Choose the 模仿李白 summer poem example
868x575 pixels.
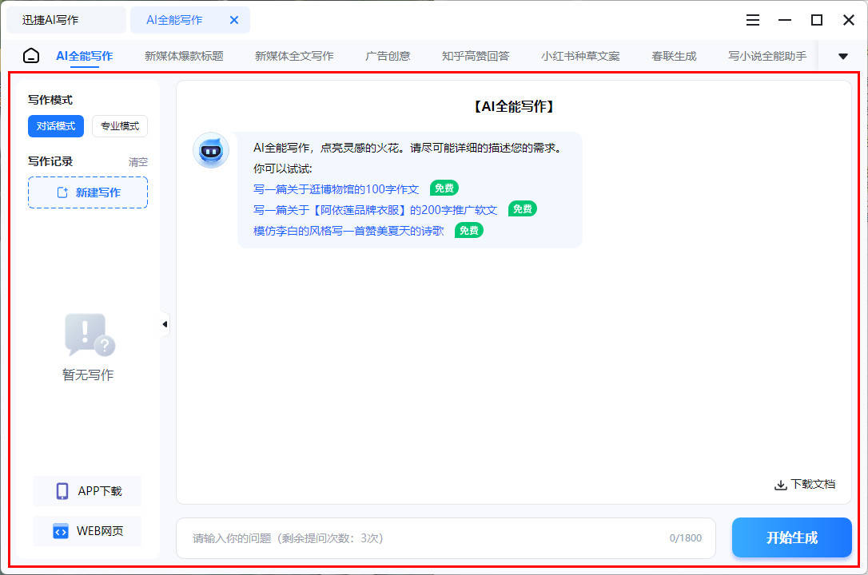pyautogui.click(x=348, y=231)
